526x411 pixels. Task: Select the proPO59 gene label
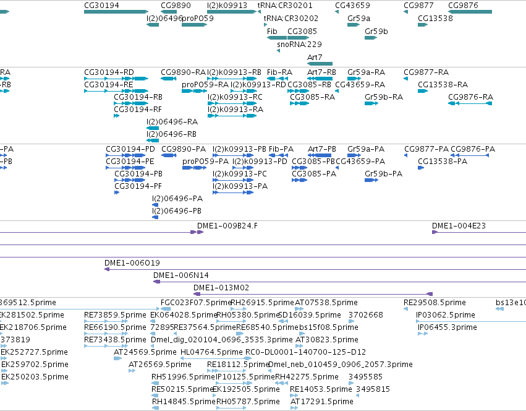[198, 18]
